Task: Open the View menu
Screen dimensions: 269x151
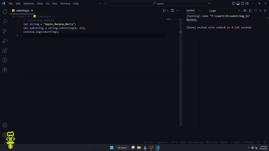Action: coord(40,4)
